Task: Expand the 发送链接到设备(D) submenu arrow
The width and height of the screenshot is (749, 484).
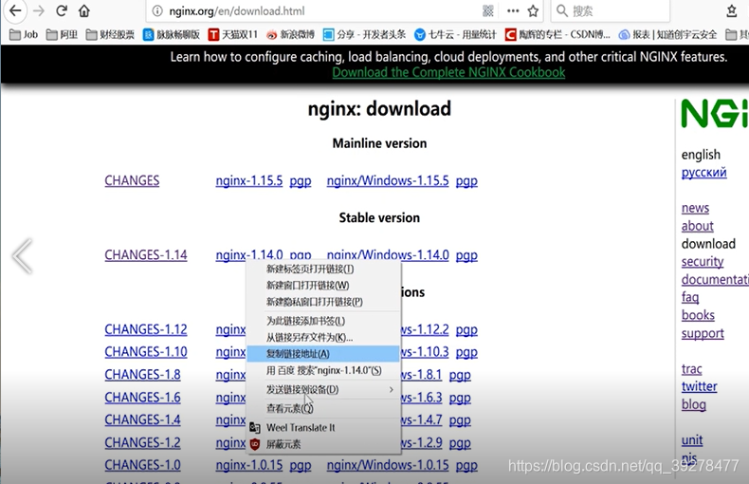Action: point(392,390)
